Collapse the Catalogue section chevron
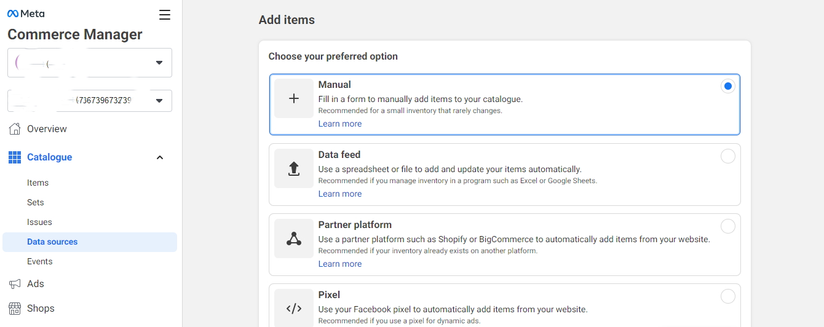Image resolution: width=824 pixels, height=327 pixels. 160,157
